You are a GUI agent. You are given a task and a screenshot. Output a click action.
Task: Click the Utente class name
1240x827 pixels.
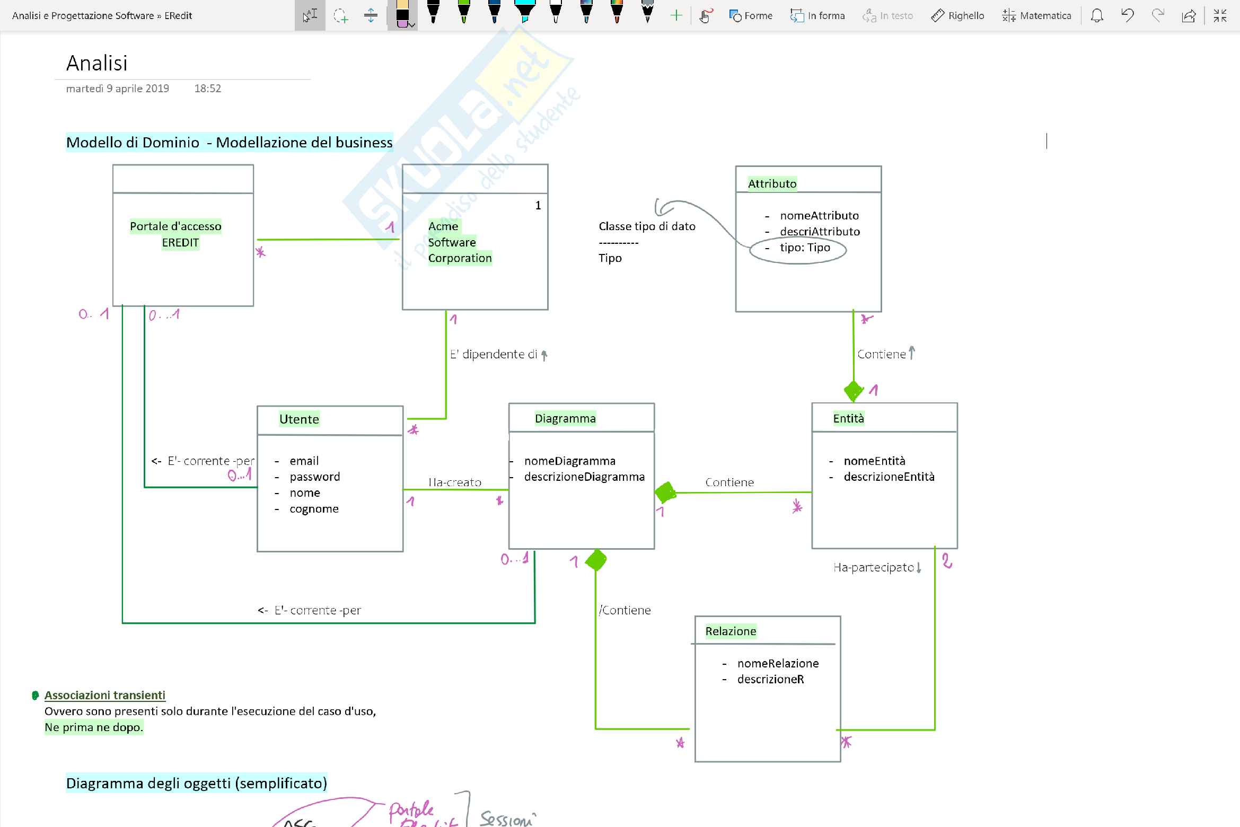(299, 419)
